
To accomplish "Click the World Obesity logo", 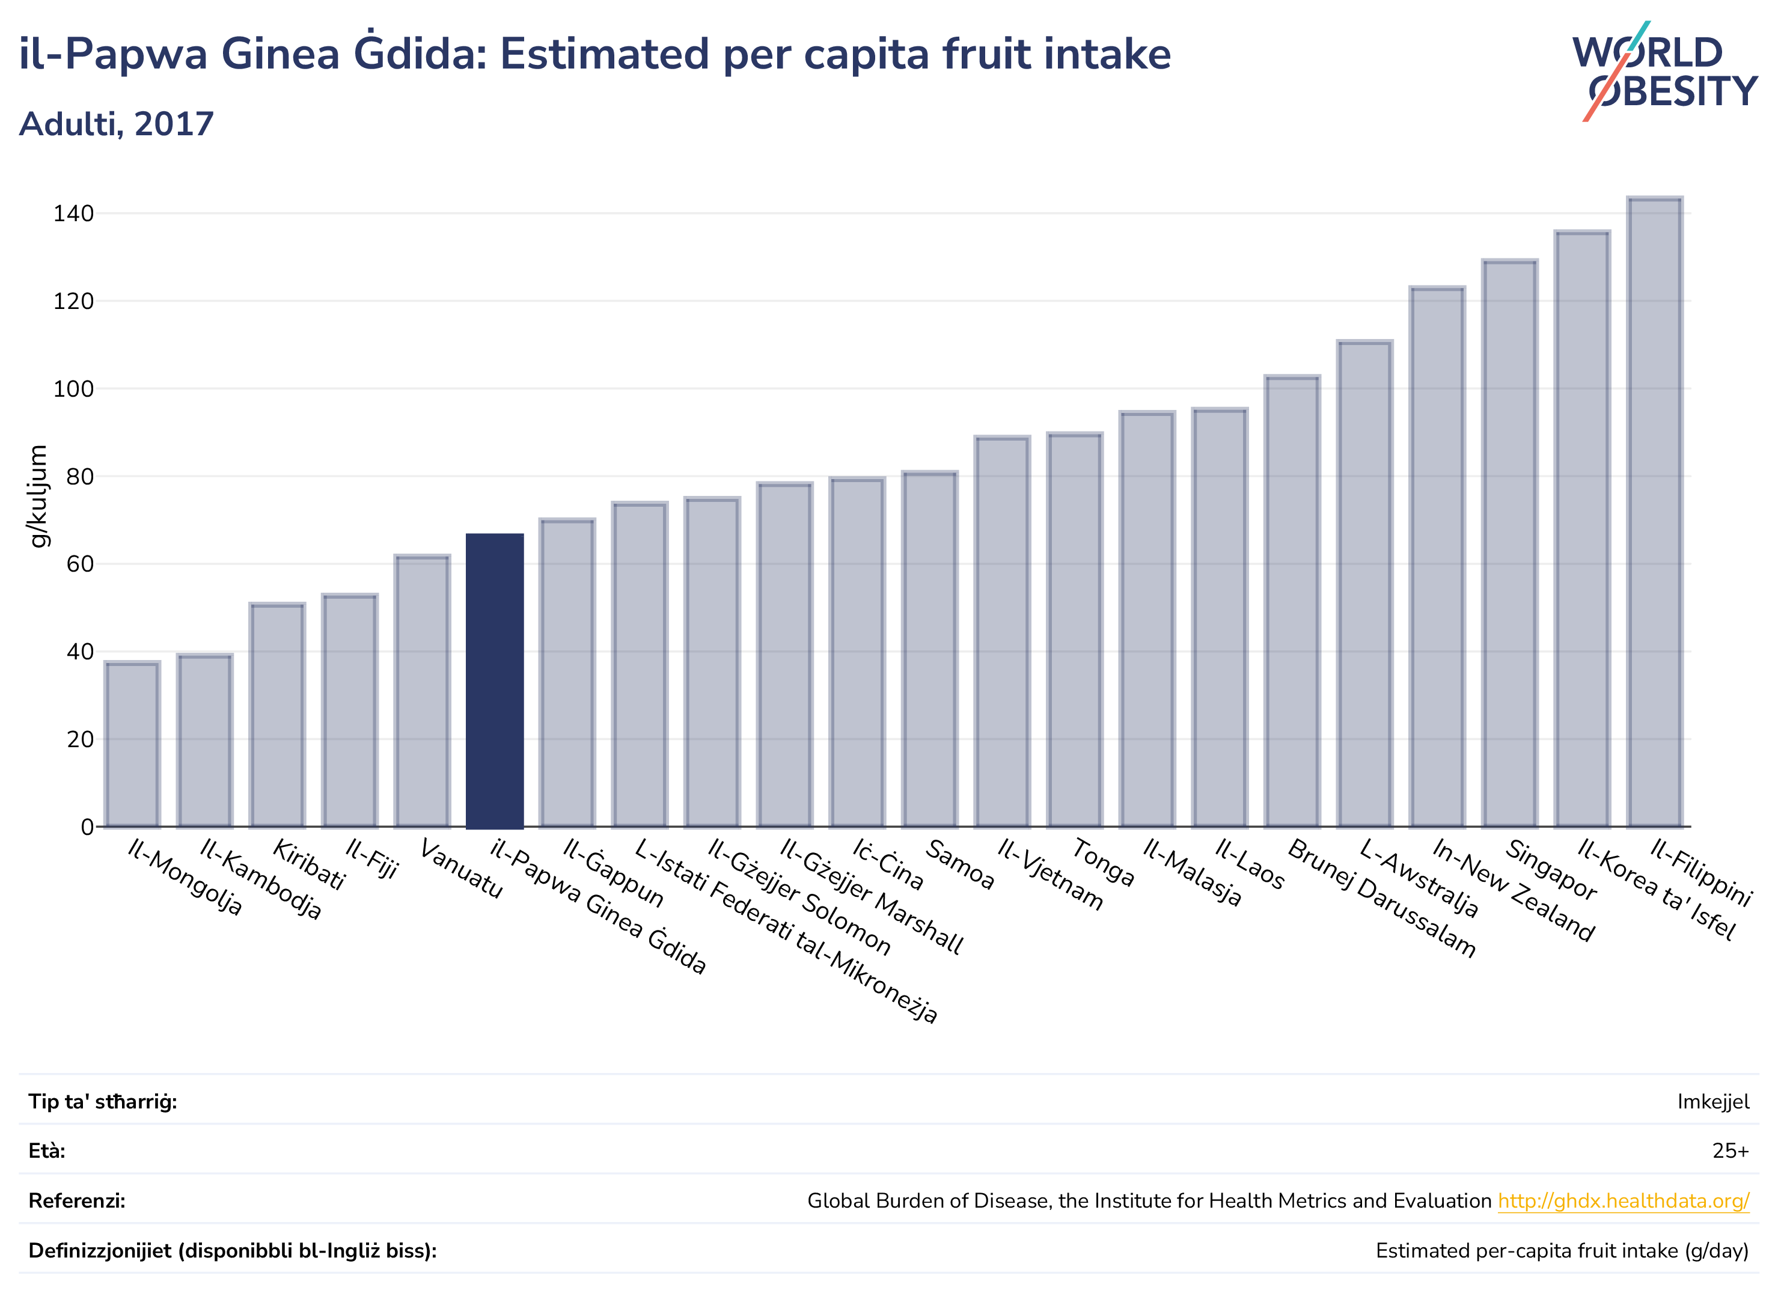I will [1664, 71].
